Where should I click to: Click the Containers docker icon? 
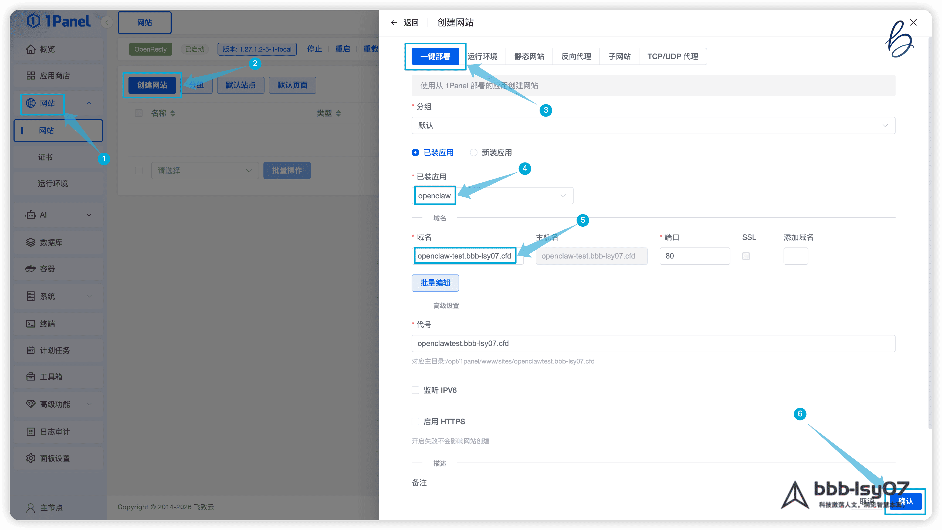[x=31, y=269]
